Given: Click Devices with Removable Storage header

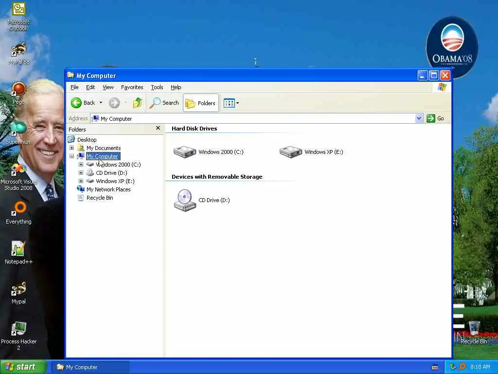Looking at the screenshot, I should (x=217, y=177).
